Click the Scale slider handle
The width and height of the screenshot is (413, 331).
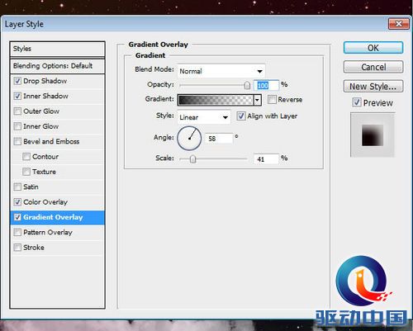click(x=192, y=158)
